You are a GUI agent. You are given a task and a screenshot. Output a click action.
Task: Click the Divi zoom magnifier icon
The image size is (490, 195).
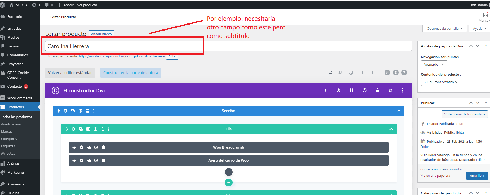tap(340, 72)
